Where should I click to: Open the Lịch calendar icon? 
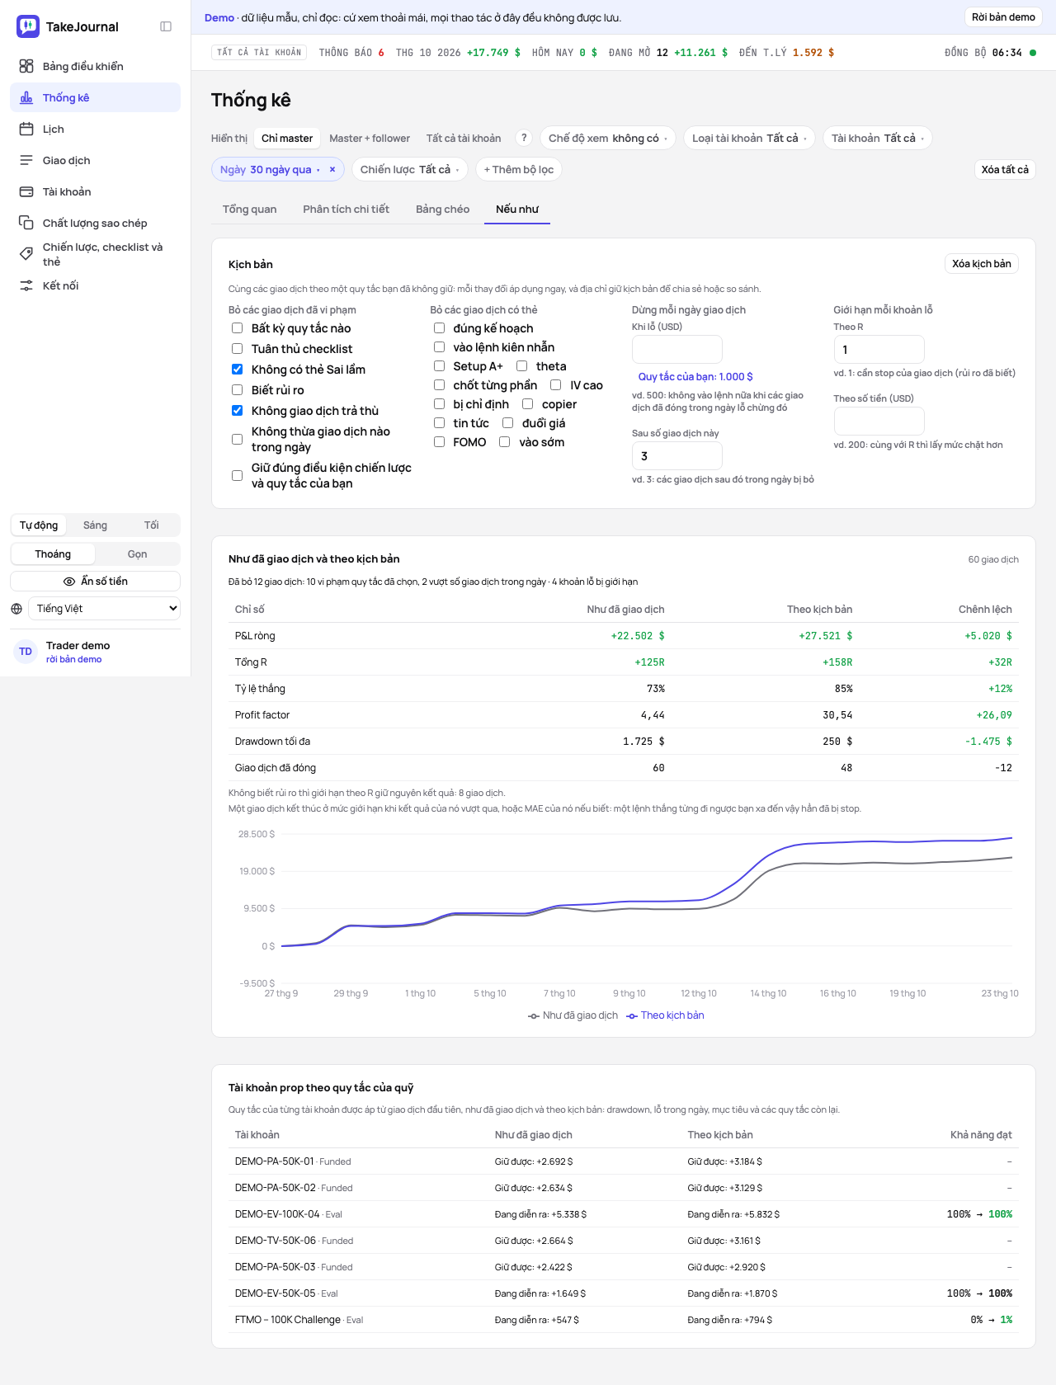[x=26, y=129]
